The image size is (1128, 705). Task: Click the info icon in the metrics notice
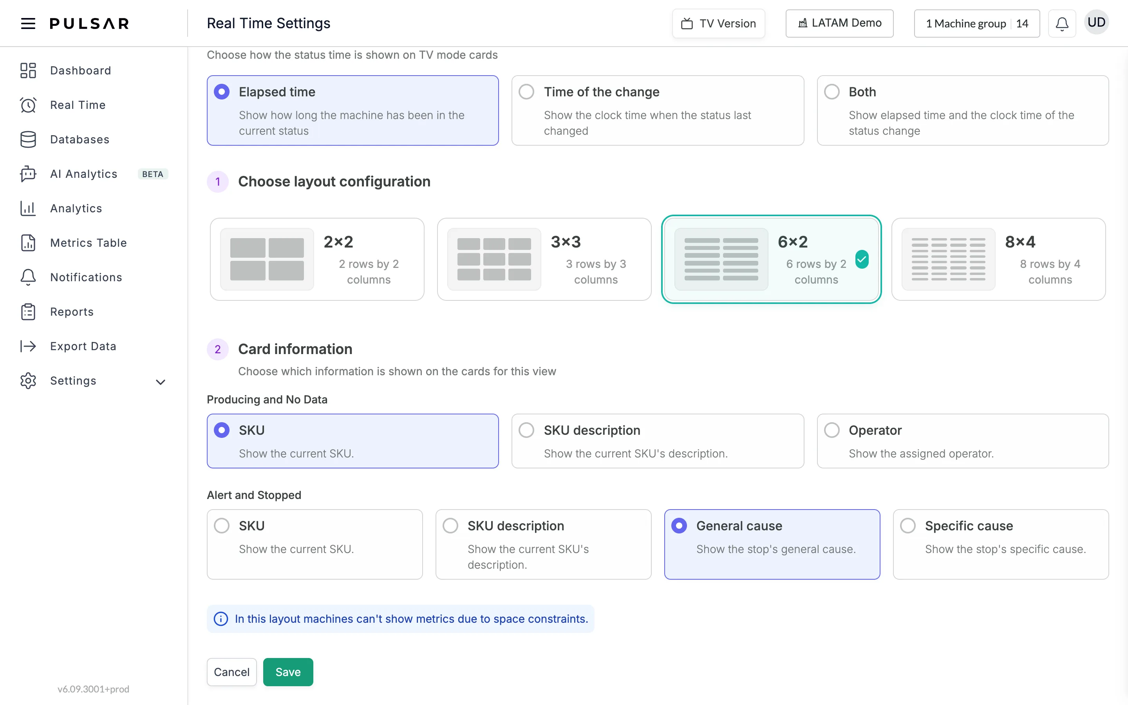point(221,619)
